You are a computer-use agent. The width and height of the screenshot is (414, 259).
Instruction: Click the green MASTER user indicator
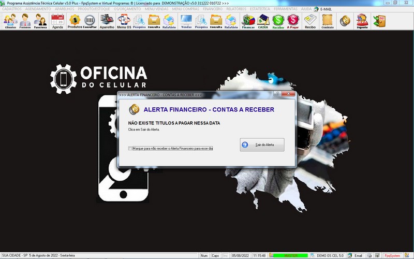[290, 255]
